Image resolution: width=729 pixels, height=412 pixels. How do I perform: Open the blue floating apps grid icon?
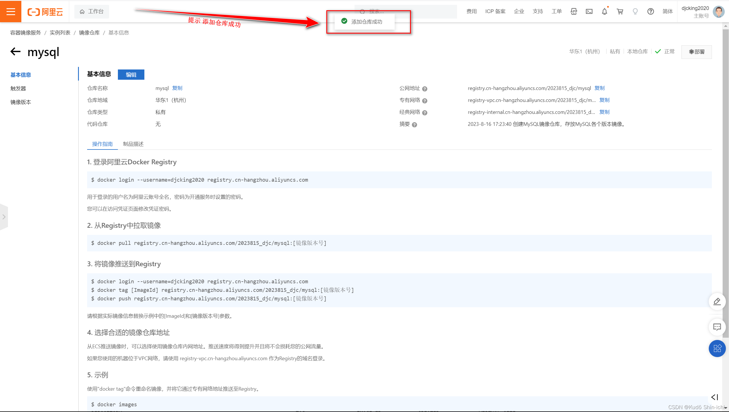pos(717,349)
